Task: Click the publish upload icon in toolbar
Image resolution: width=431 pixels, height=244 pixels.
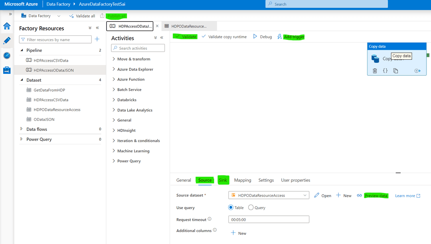Action: coord(102,16)
